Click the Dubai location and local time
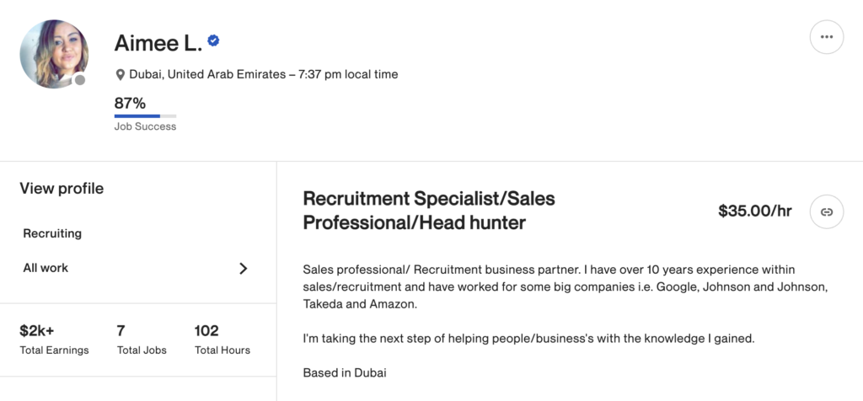Image resolution: width=863 pixels, height=401 pixels. pyautogui.click(x=263, y=74)
